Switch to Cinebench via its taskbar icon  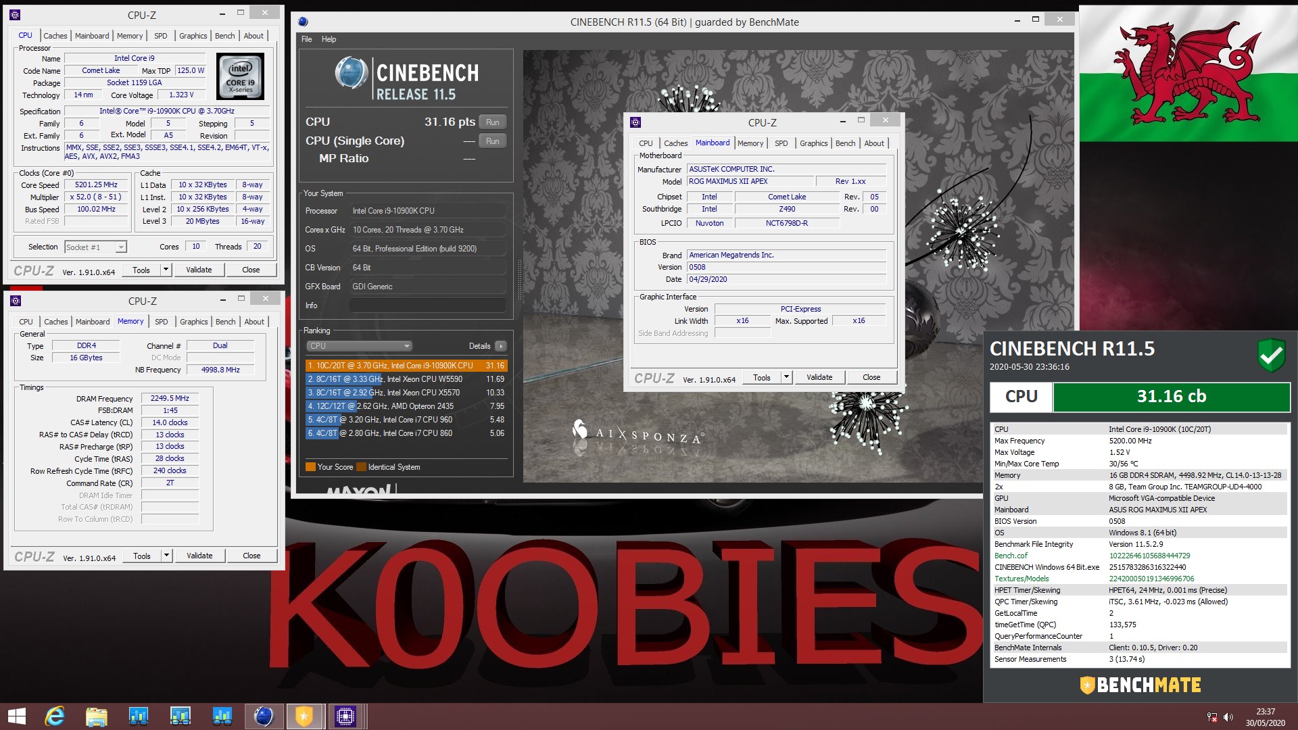263,716
